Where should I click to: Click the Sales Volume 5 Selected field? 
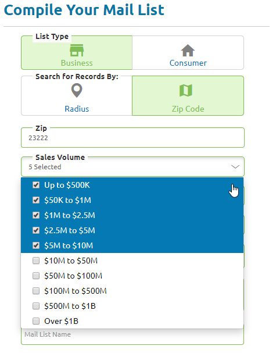point(132,167)
